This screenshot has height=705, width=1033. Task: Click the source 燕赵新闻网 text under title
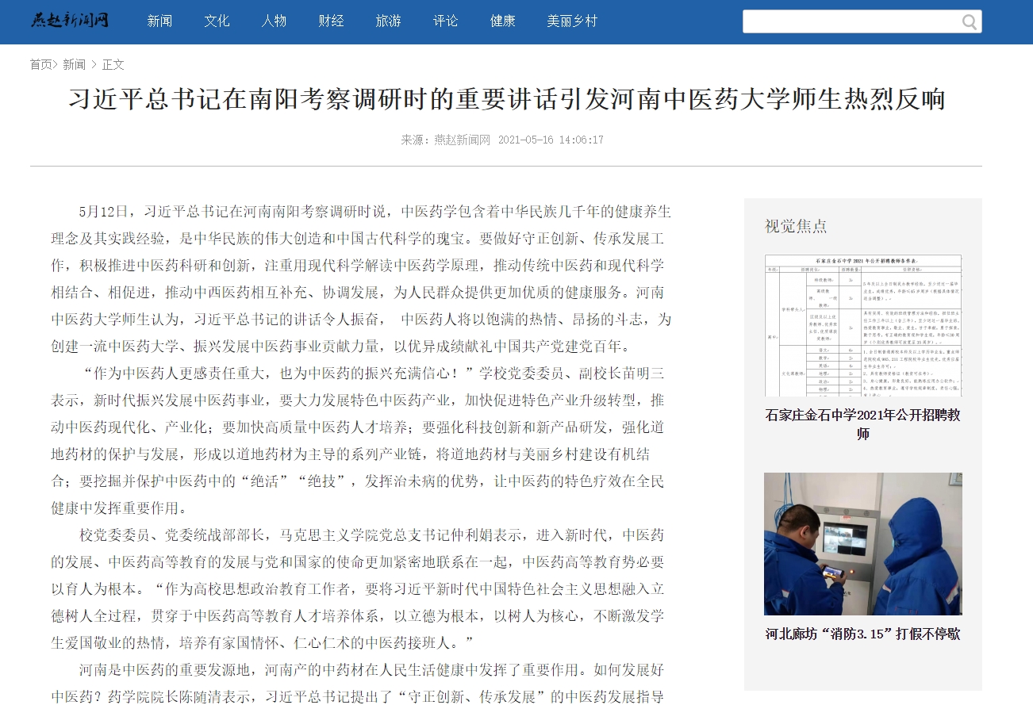[462, 140]
